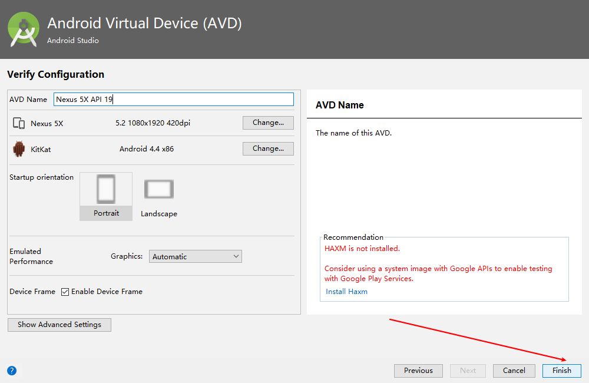Open the Graphics Automatic dropdown
This screenshot has width=589, height=383.
tap(196, 256)
